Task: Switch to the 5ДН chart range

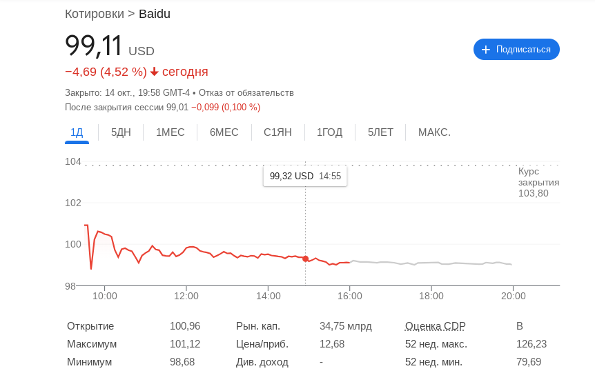Action: tap(121, 132)
